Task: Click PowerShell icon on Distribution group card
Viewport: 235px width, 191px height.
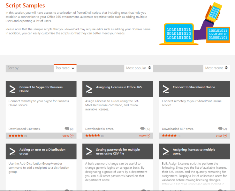Action: pyautogui.click(x=12, y=152)
